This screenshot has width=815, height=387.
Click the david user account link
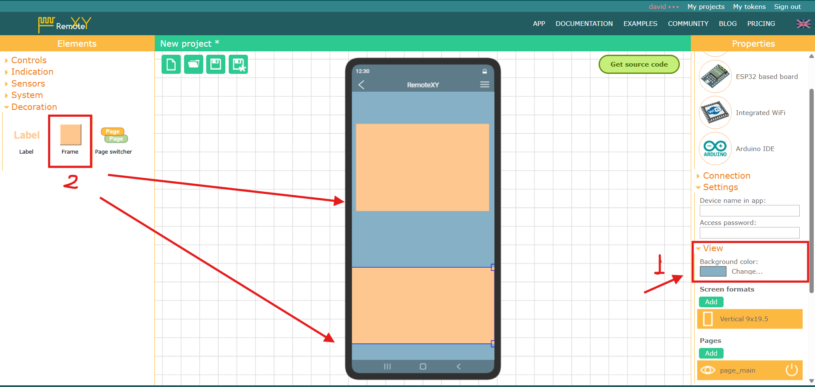[x=664, y=6]
